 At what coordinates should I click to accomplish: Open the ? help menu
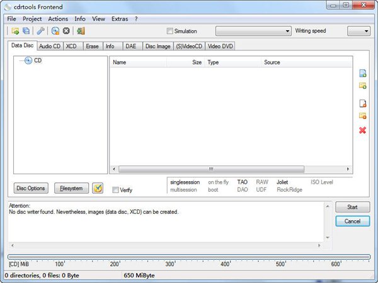[x=136, y=19]
